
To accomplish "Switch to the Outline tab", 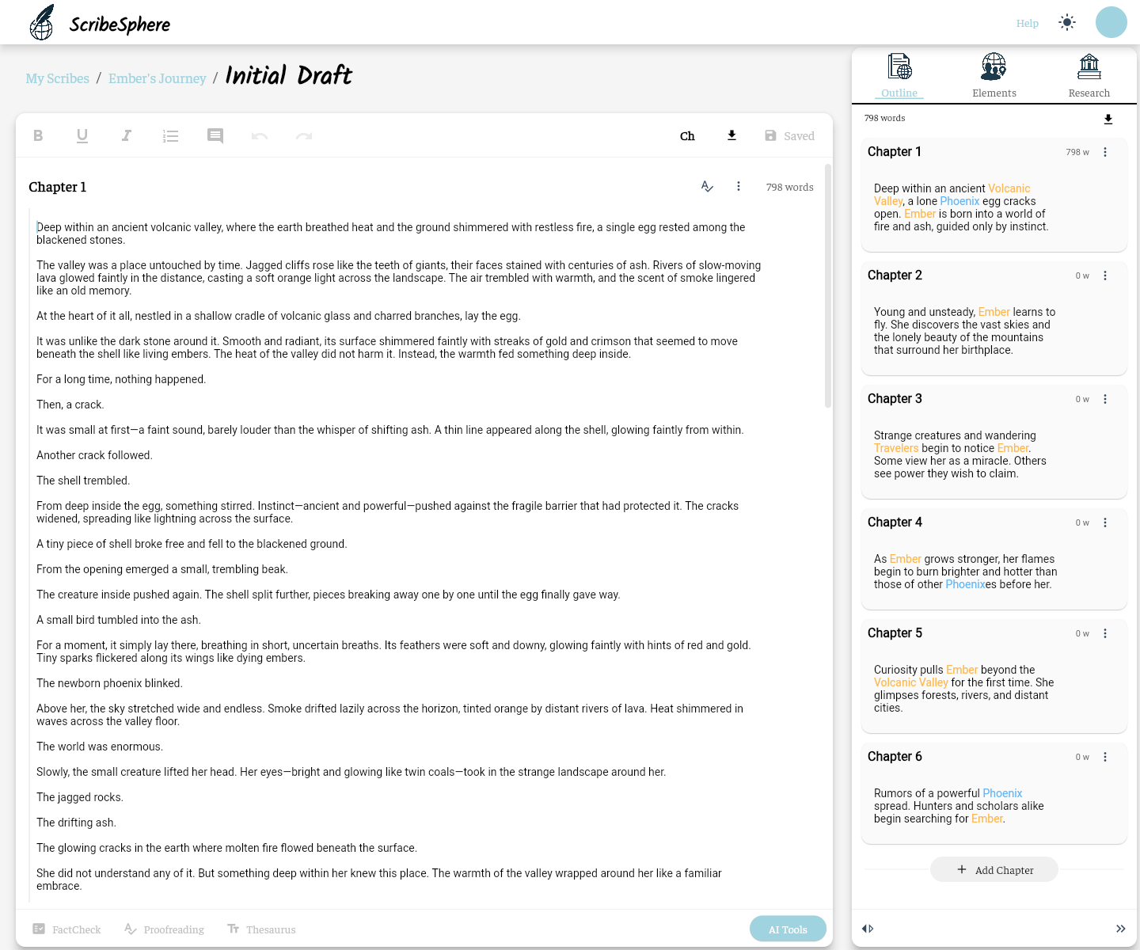I will (x=899, y=76).
